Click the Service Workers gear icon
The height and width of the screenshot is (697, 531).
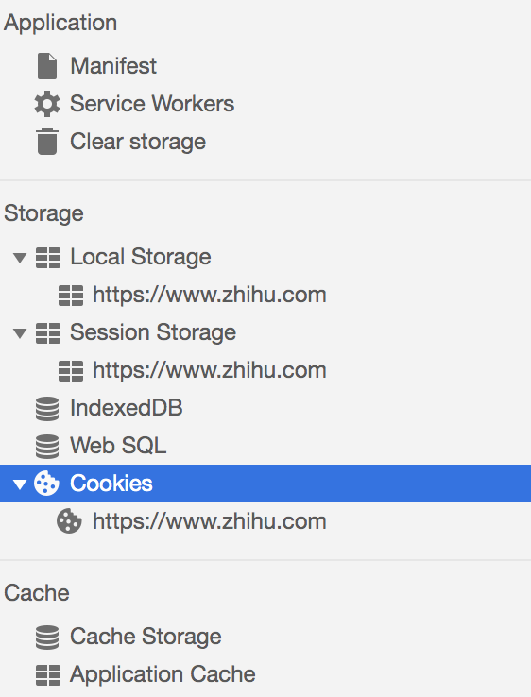click(47, 104)
